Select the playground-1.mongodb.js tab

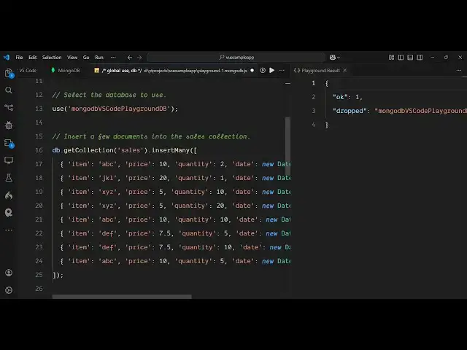pyautogui.click(x=174, y=71)
